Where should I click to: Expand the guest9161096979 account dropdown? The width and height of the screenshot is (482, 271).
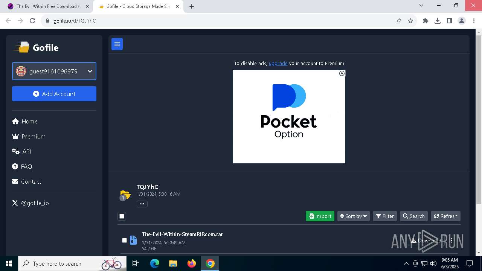pos(54,71)
